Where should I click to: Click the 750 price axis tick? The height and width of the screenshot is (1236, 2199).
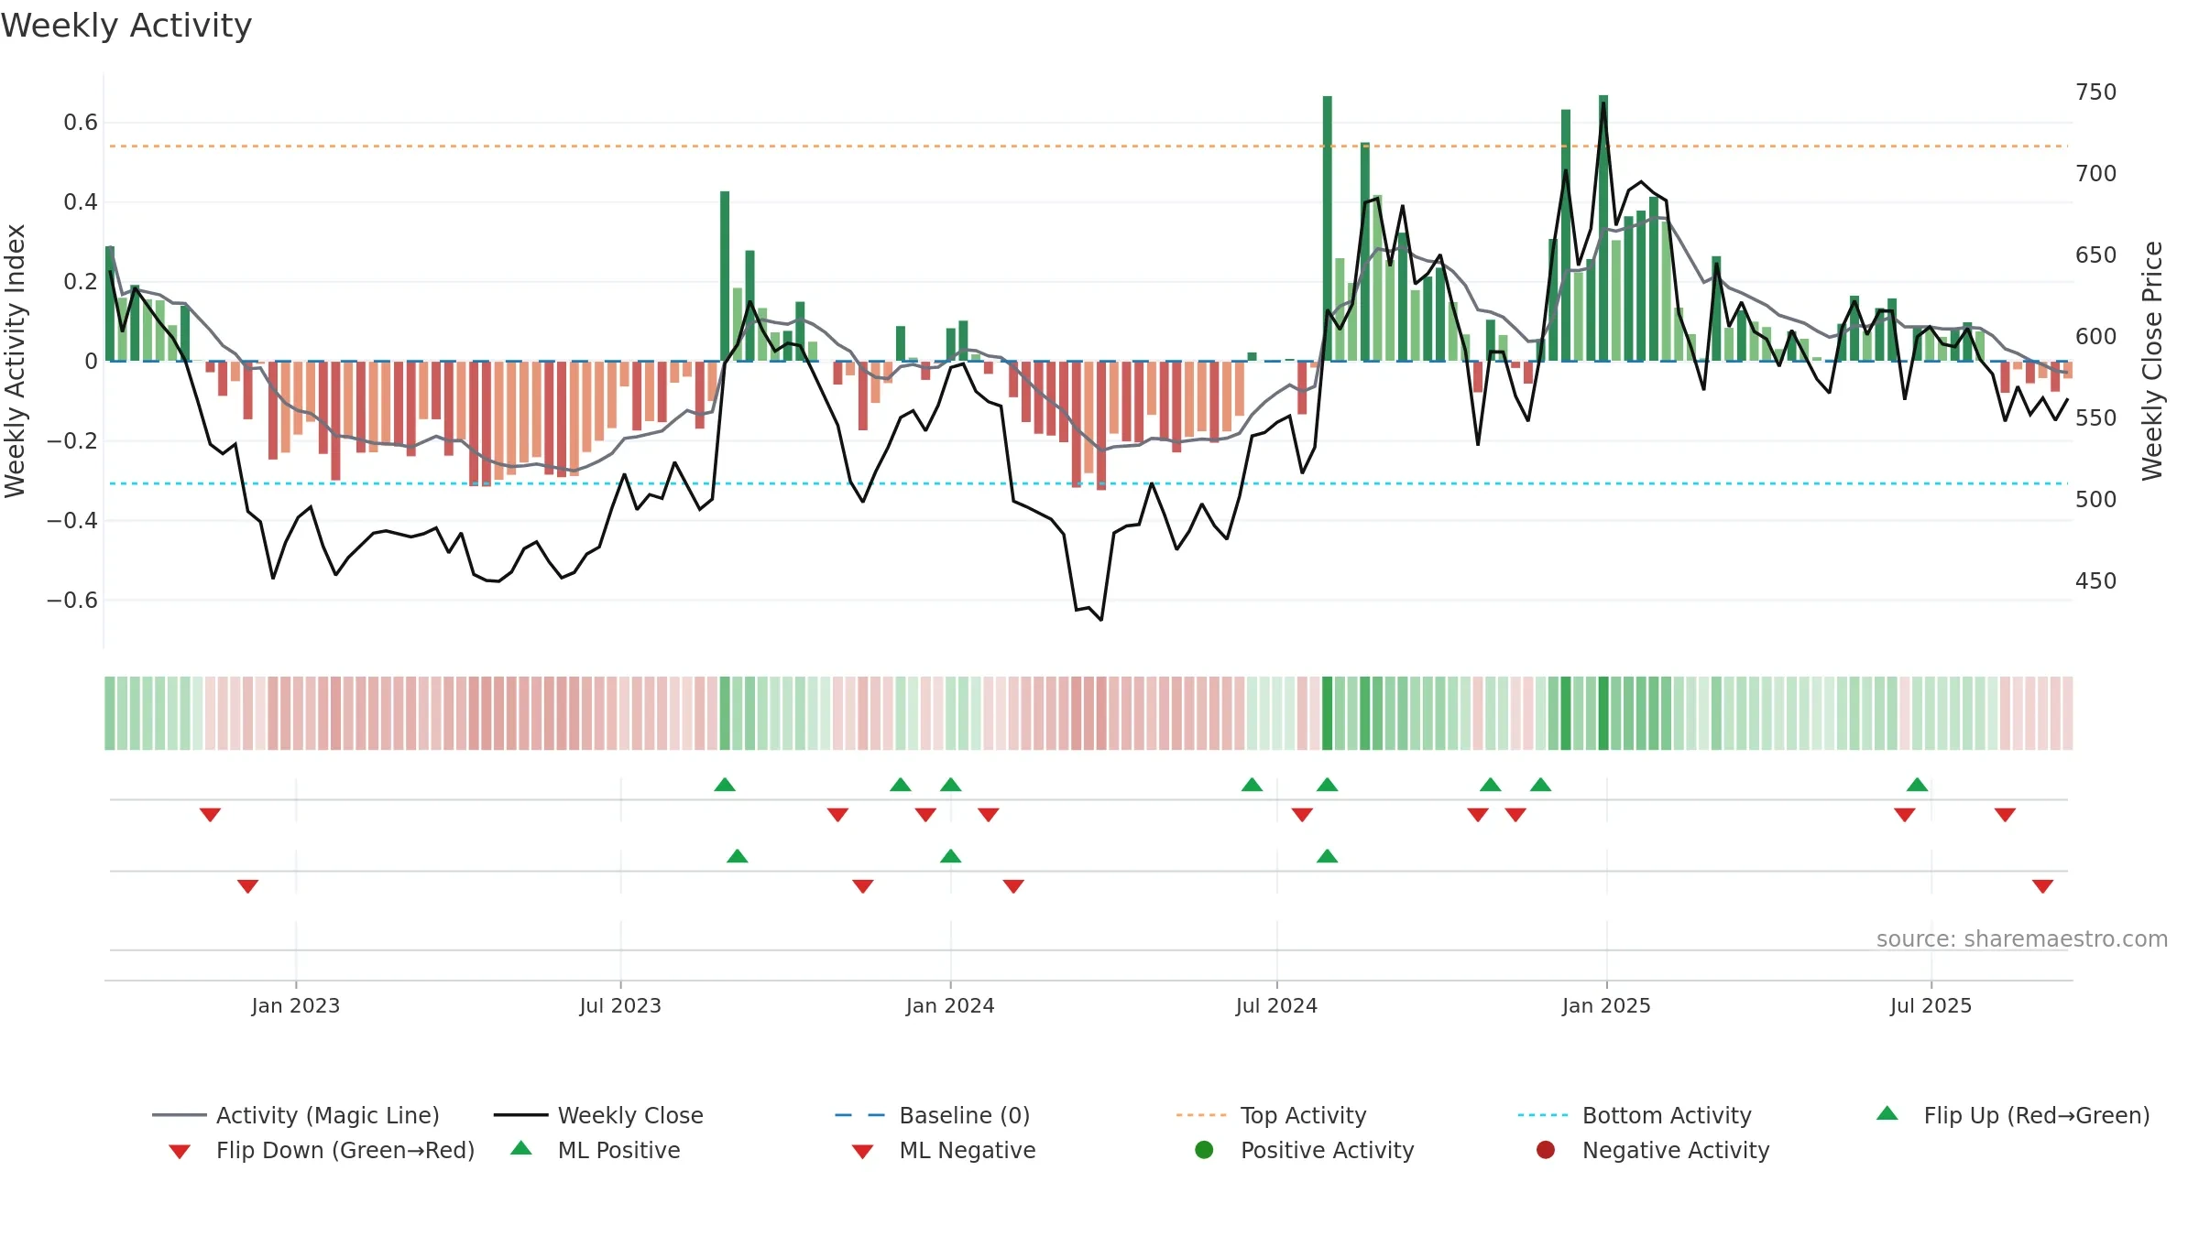tap(2096, 92)
